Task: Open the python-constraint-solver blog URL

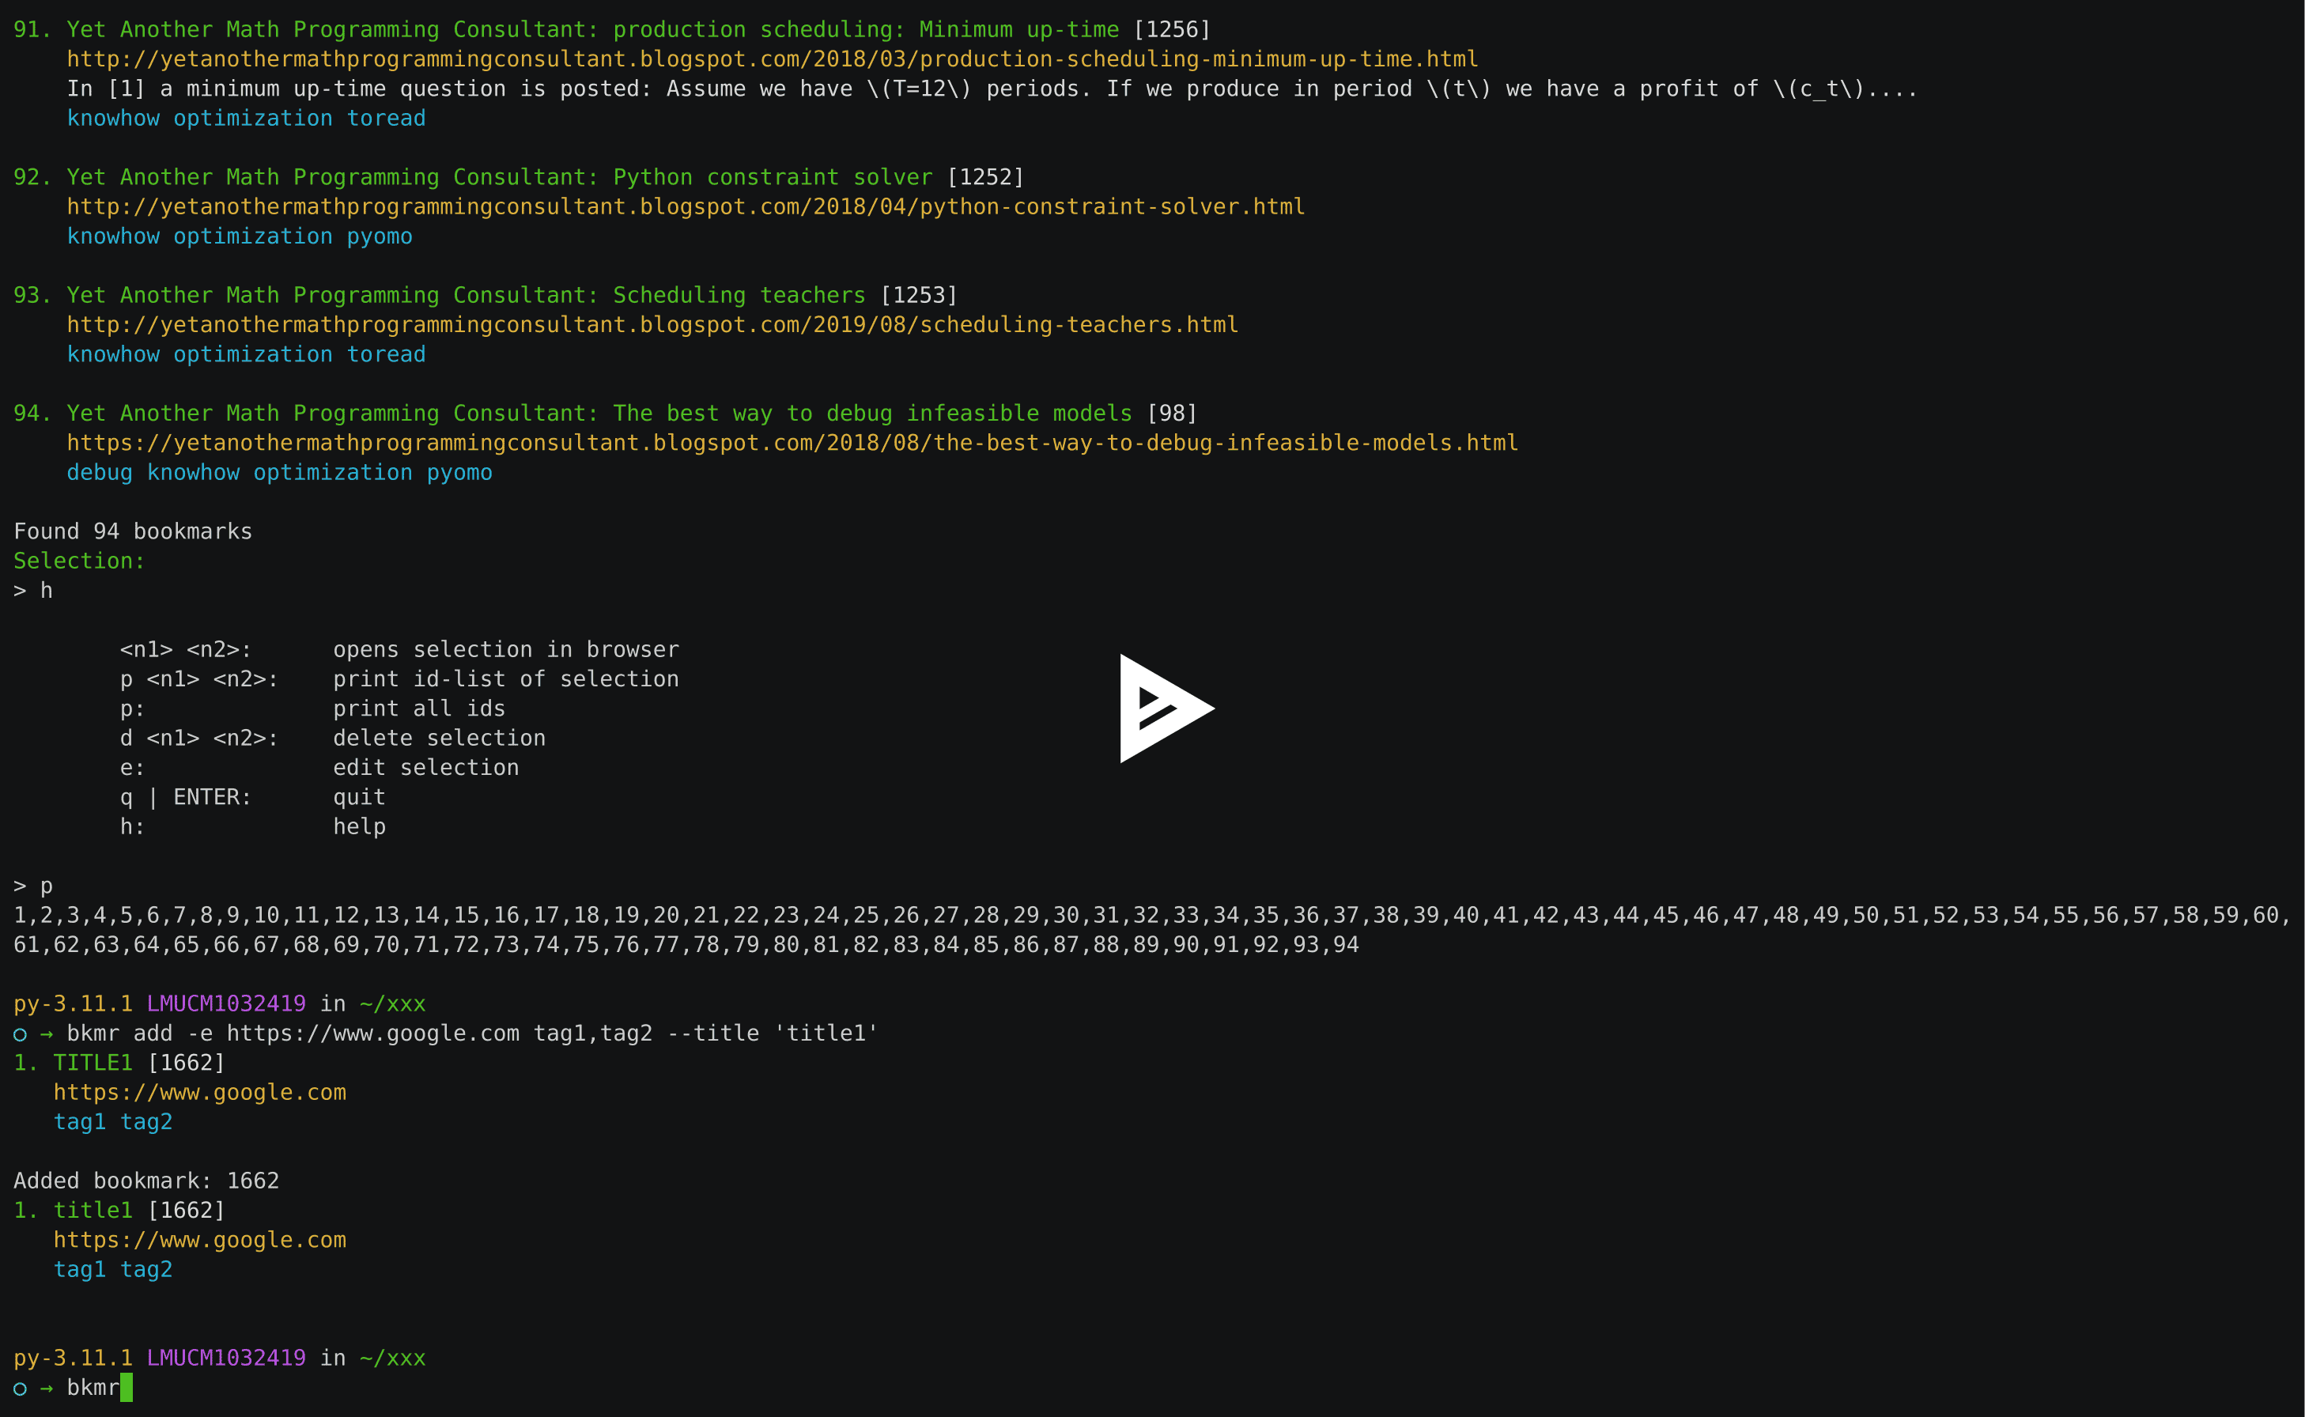Action: click(685, 206)
